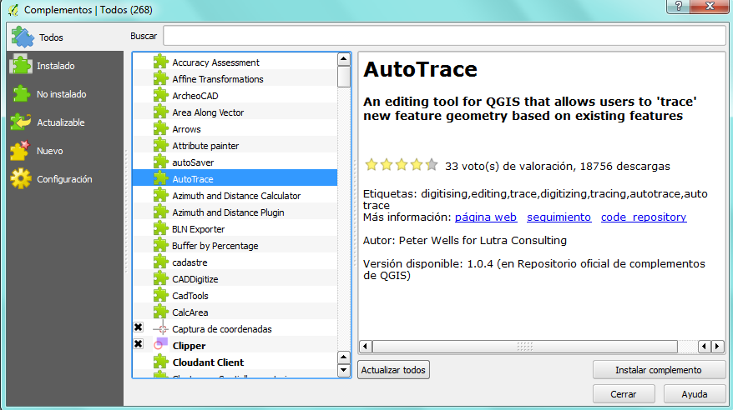Open the Nuevo plugins tab
The width and height of the screenshot is (733, 410).
tap(65, 151)
